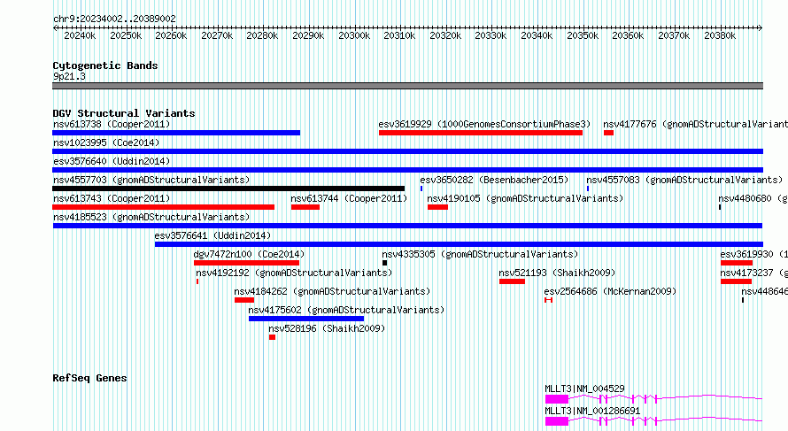Click the 20350k ruler position label
Viewport: 788px width, 431px height.
[583, 35]
